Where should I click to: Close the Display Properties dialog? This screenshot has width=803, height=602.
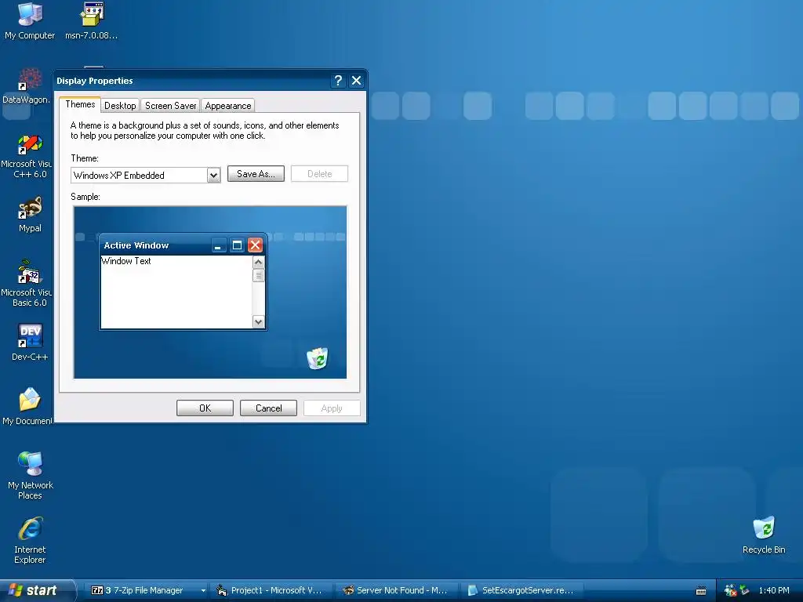coord(357,81)
